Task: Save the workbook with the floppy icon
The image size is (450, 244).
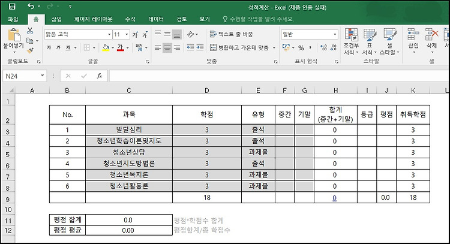Action: click(12, 7)
